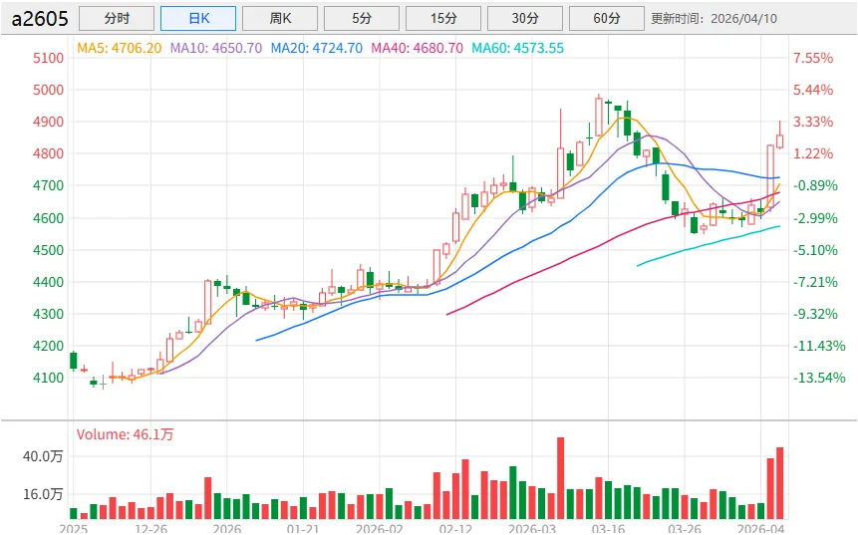Click the -0.89% percentage axis label

click(x=815, y=185)
